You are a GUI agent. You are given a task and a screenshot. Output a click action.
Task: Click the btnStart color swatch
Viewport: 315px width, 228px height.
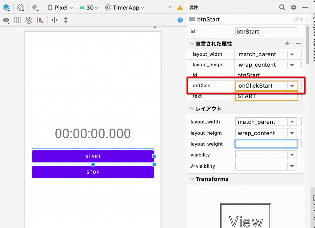coord(192,19)
